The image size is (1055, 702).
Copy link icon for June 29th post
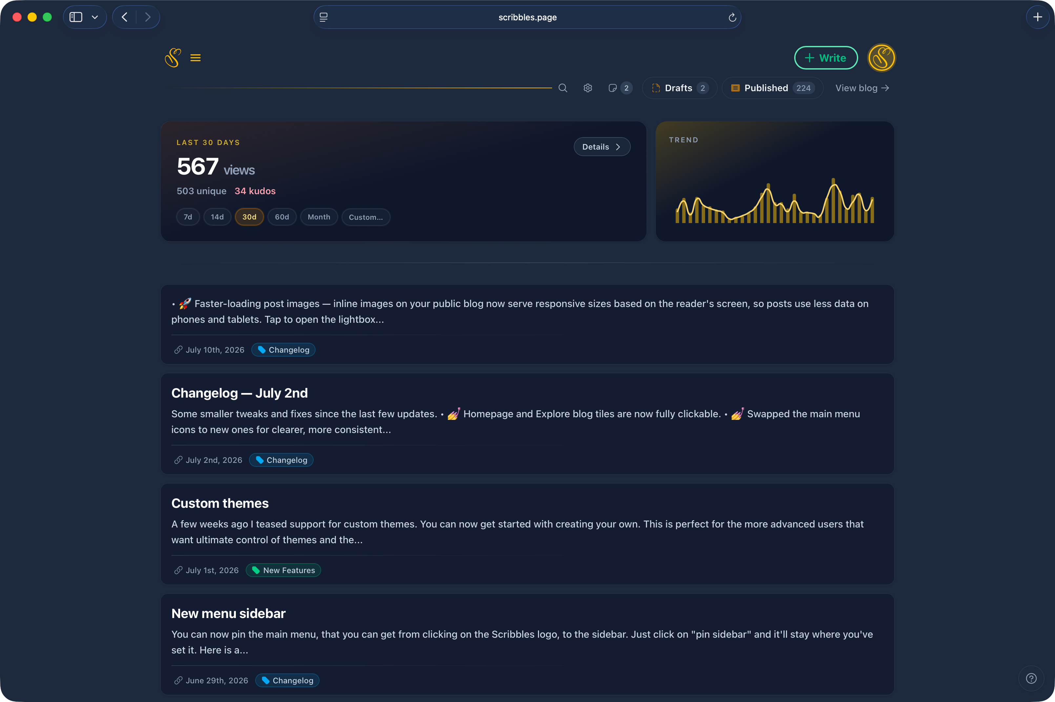[x=178, y=680]
